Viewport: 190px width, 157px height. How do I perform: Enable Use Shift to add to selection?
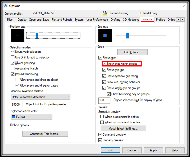12,57
